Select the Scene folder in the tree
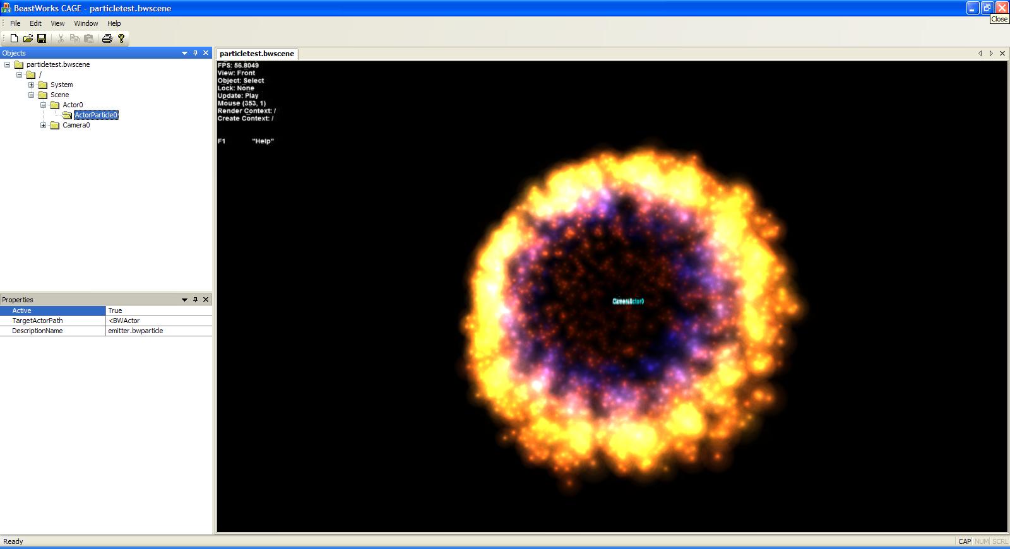 [59, 95]
